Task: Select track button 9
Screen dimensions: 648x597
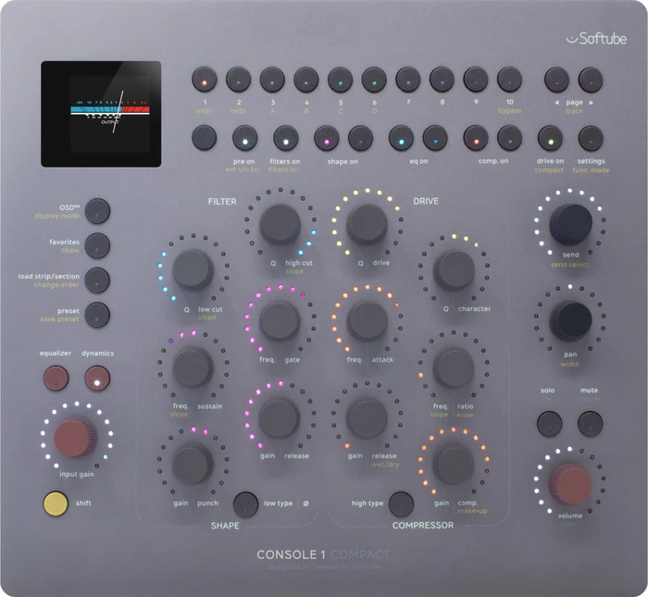Action: (x=476, y=80)
